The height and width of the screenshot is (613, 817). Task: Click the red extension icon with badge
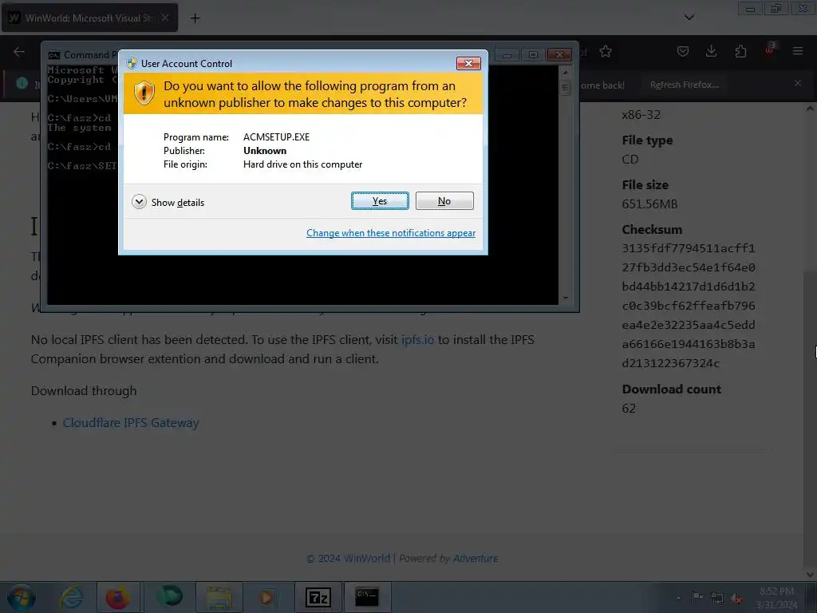click(x=770, y=50)
